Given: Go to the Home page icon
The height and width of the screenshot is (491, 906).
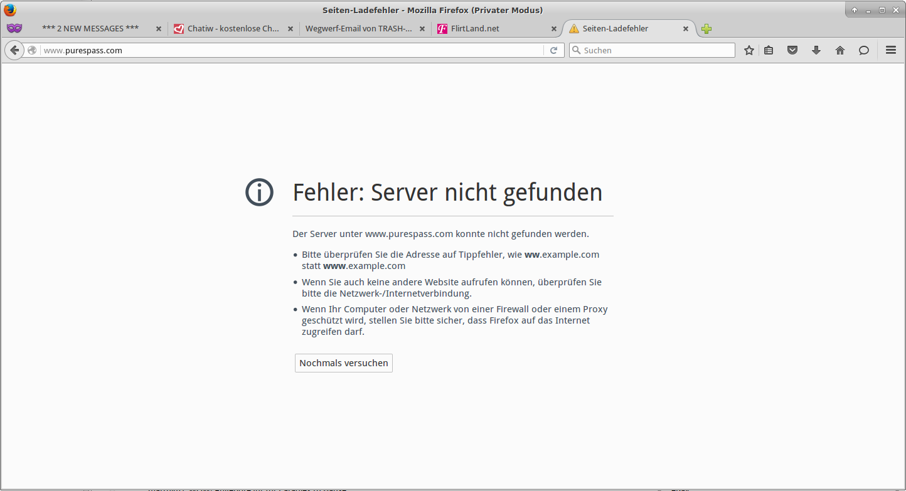Looking at the screenshot, I should pos(840,50).
